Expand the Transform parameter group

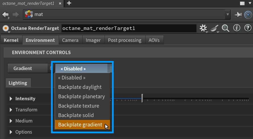(x=11, y=110)
